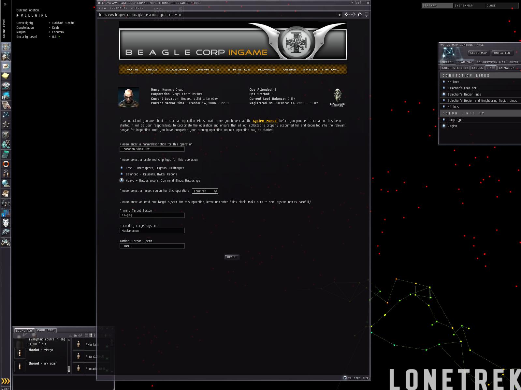Click the Close Map button
521x390 pixels.
[479, 53]
